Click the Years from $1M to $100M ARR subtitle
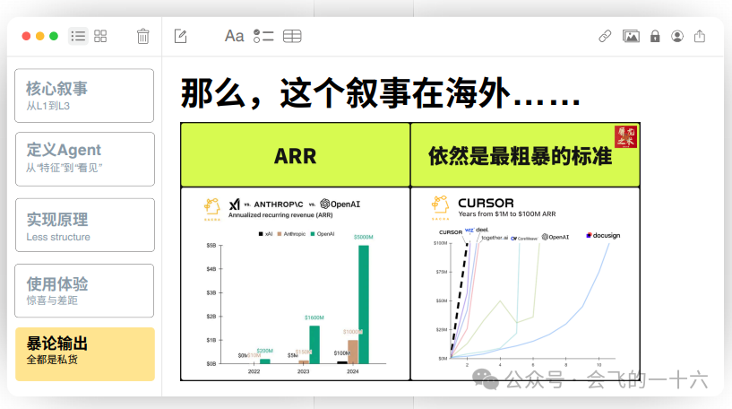The height and width of the screenshot is (409, 732). tap(507, 213)
